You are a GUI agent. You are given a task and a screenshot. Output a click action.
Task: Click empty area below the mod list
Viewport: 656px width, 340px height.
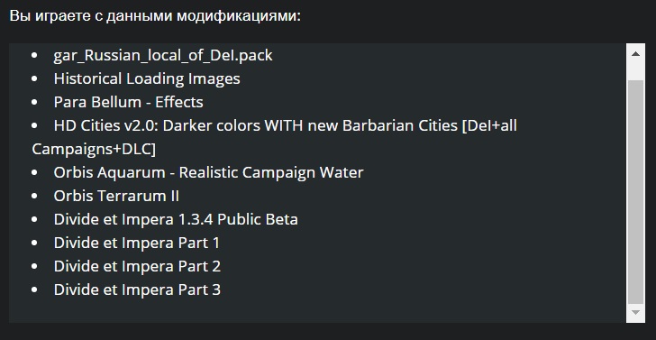317,310
